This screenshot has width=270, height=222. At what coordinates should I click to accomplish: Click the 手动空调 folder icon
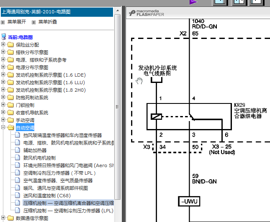click(10, 120)
